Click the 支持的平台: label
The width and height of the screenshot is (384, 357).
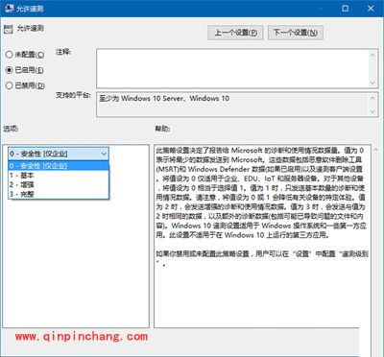73,95
